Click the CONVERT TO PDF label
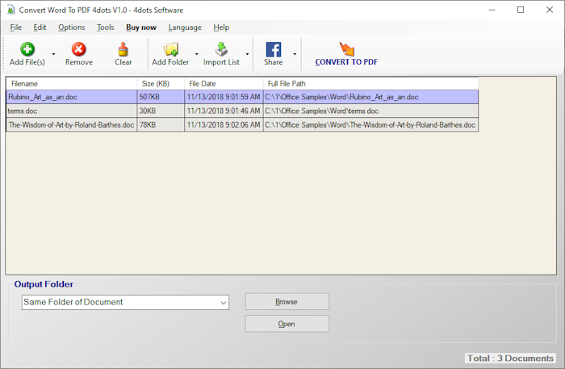Image resolution: width=565 pixels, height=369 pixels. (x=346, y=62)
